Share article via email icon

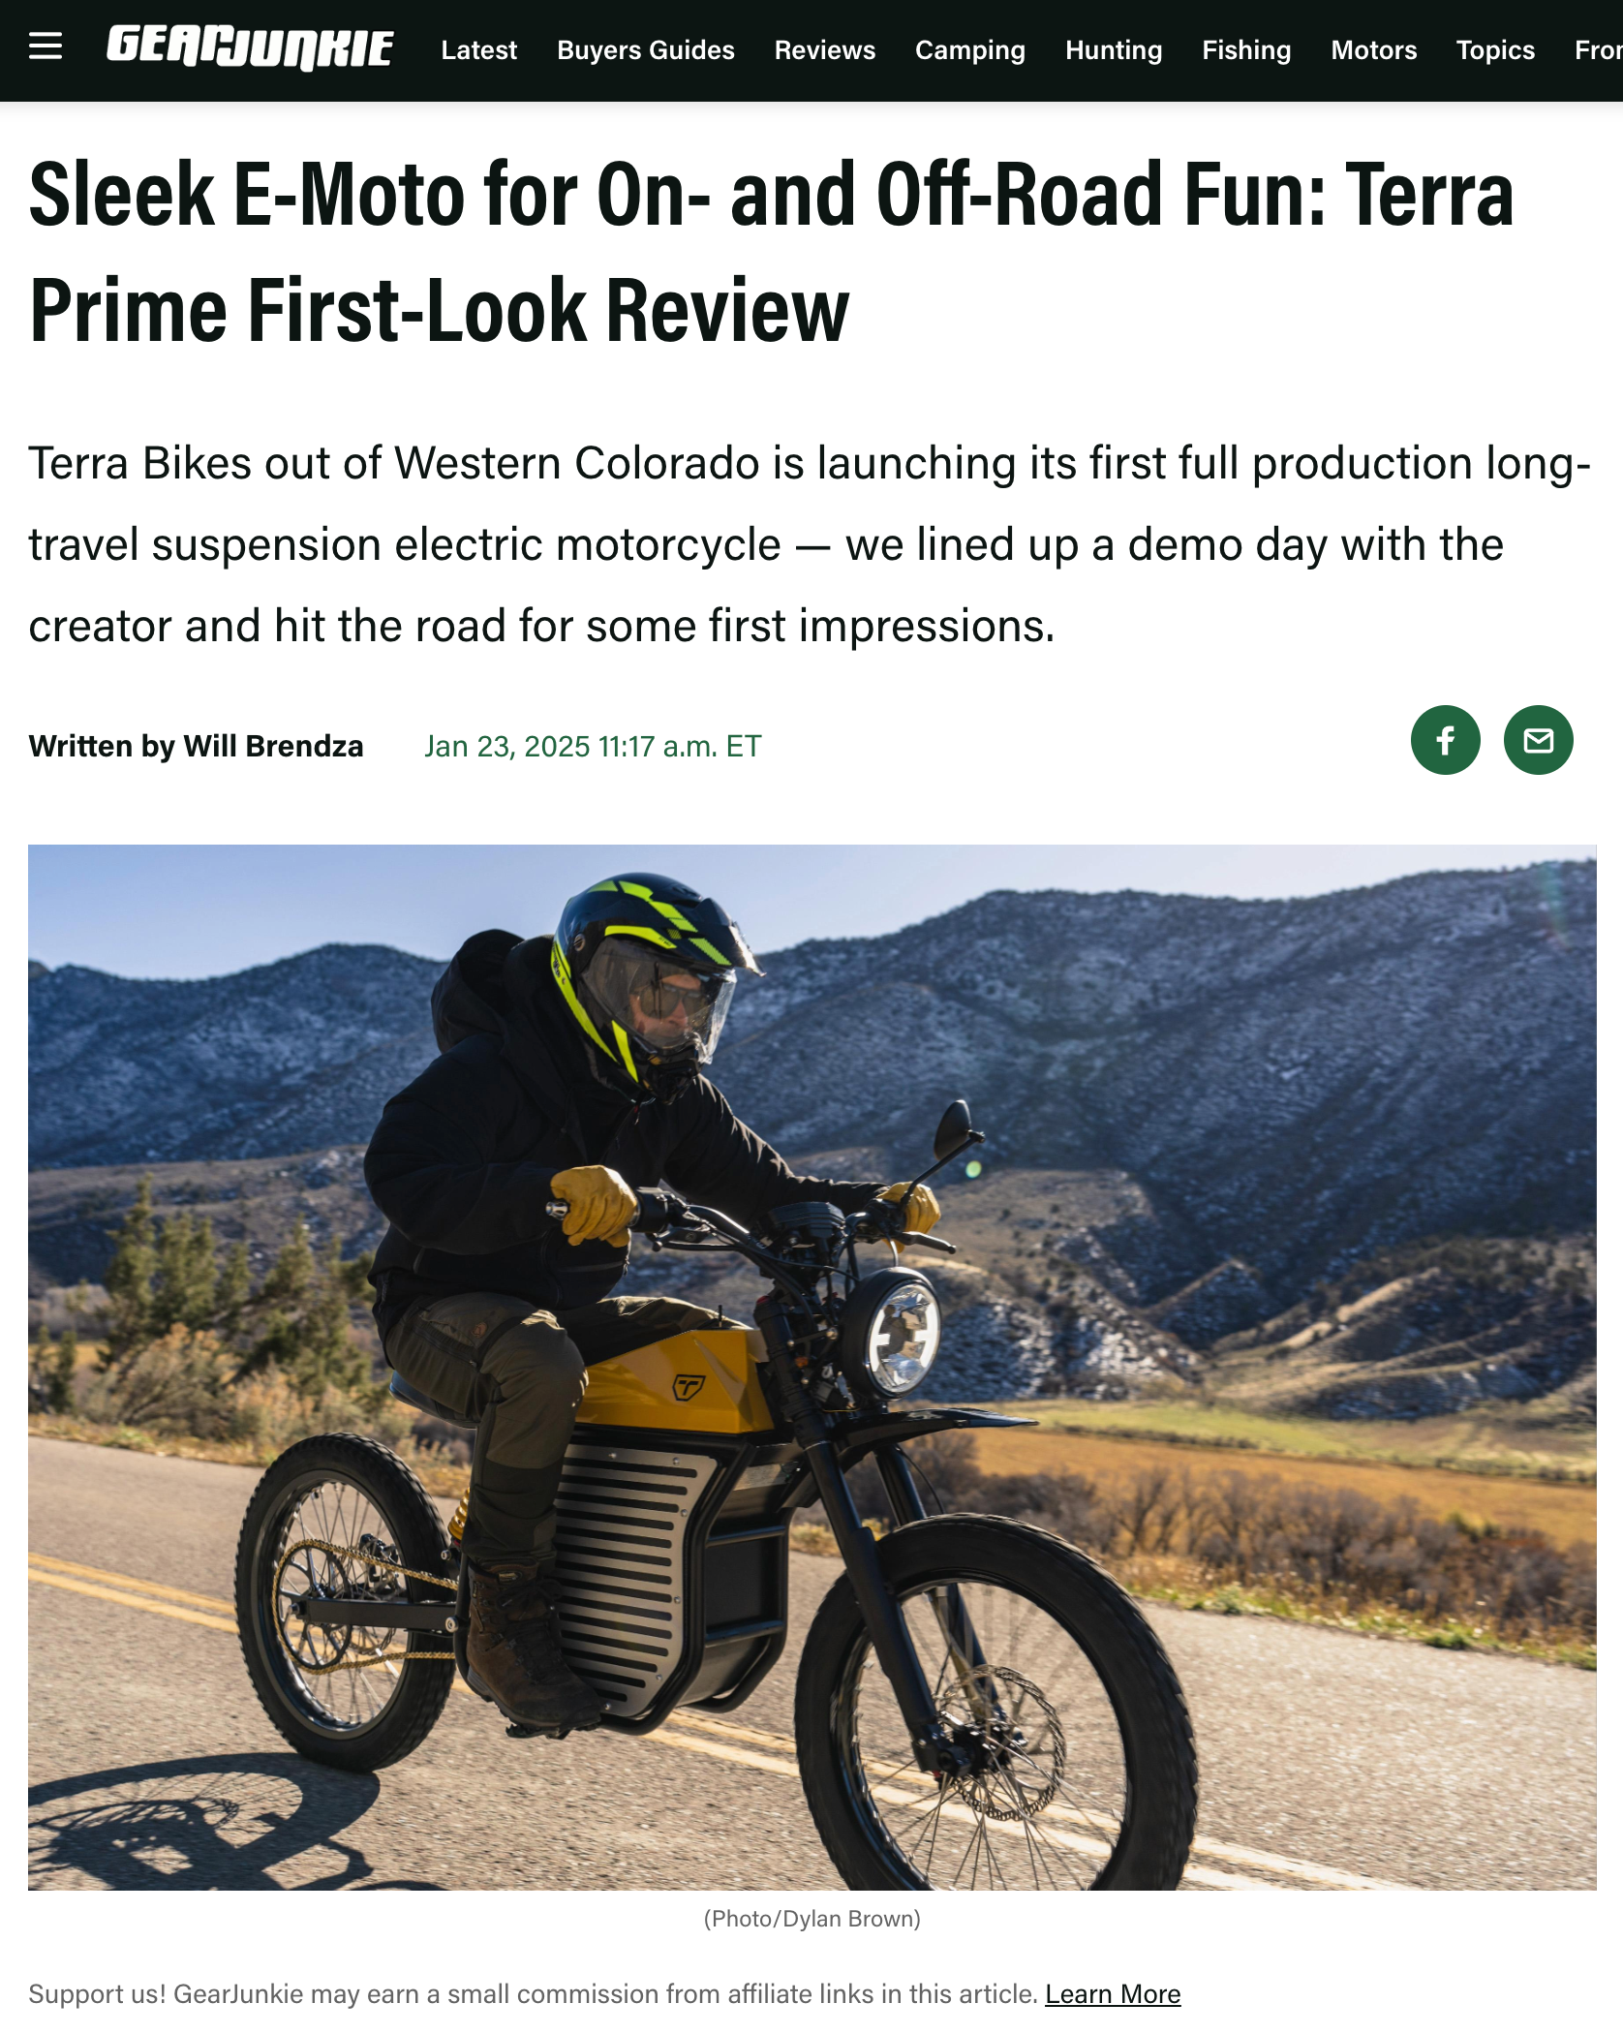point(1538,740)
